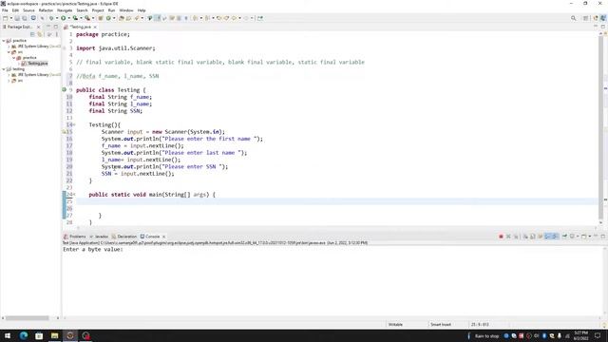The height and width of the screenshot is (342, 608).
Task: Open the File menu
Action: pos(5,10)
